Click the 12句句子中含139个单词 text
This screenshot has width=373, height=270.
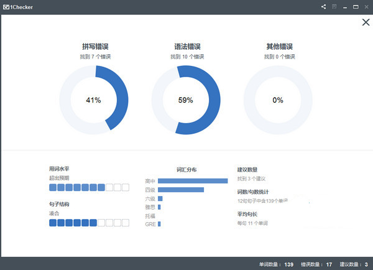tap(262, 201)
